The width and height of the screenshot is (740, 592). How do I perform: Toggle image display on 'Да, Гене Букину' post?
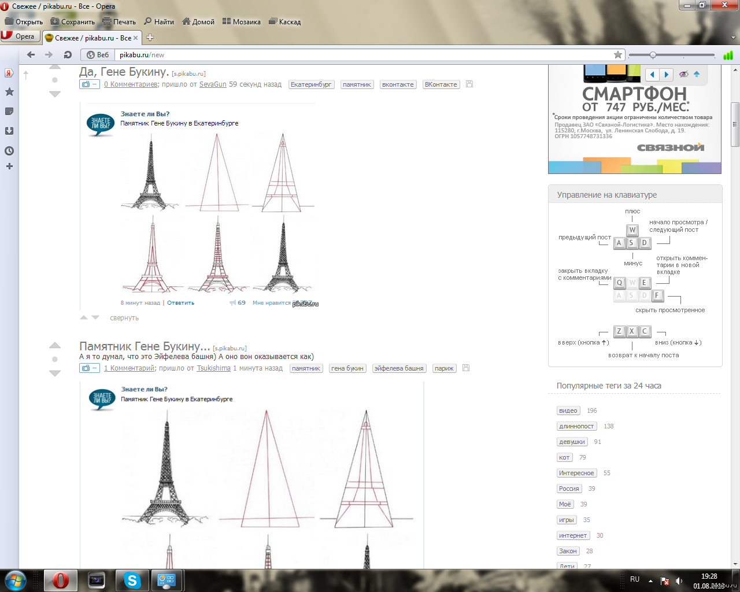tap(89, 84)
